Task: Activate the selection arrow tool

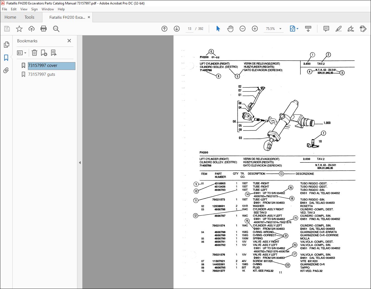Action: click(x=218, y=29)
